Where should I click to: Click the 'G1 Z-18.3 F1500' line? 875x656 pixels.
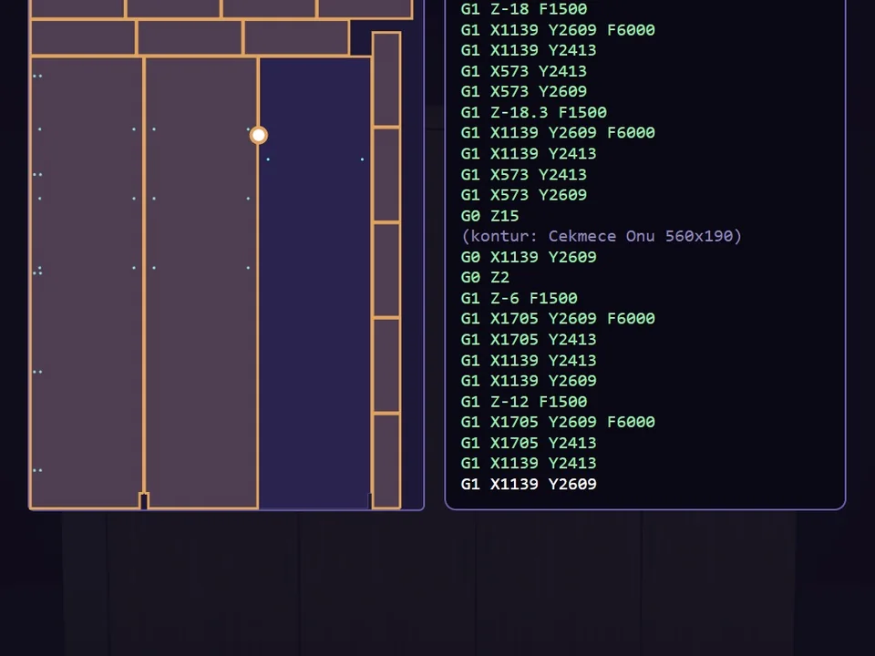[x=533, y=112]
